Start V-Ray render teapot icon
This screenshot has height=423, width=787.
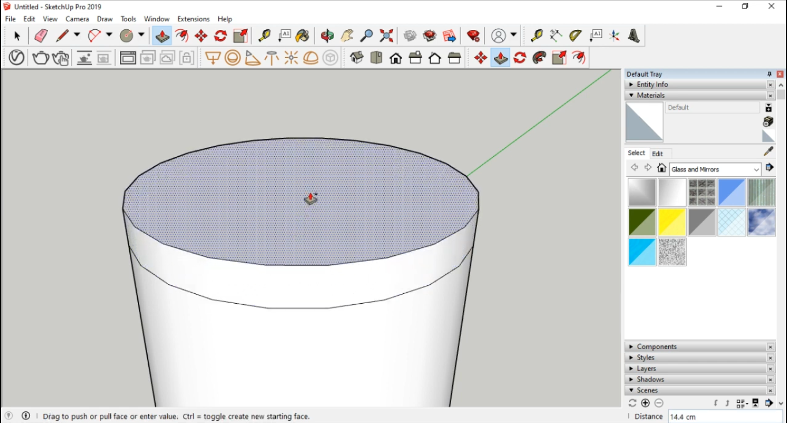pyautogui.click(x=40, y=58)
